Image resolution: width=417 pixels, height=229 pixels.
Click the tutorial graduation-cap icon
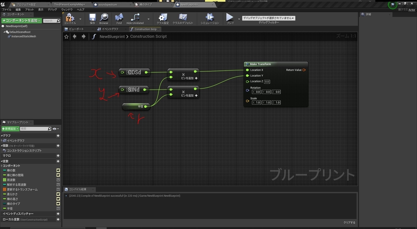pyautogui.click(x=392, y=5)
